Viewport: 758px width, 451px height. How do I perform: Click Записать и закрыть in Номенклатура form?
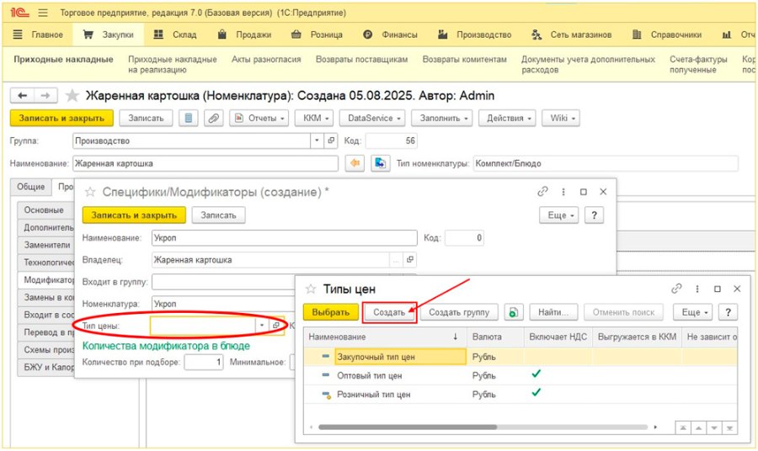point(61,119)
